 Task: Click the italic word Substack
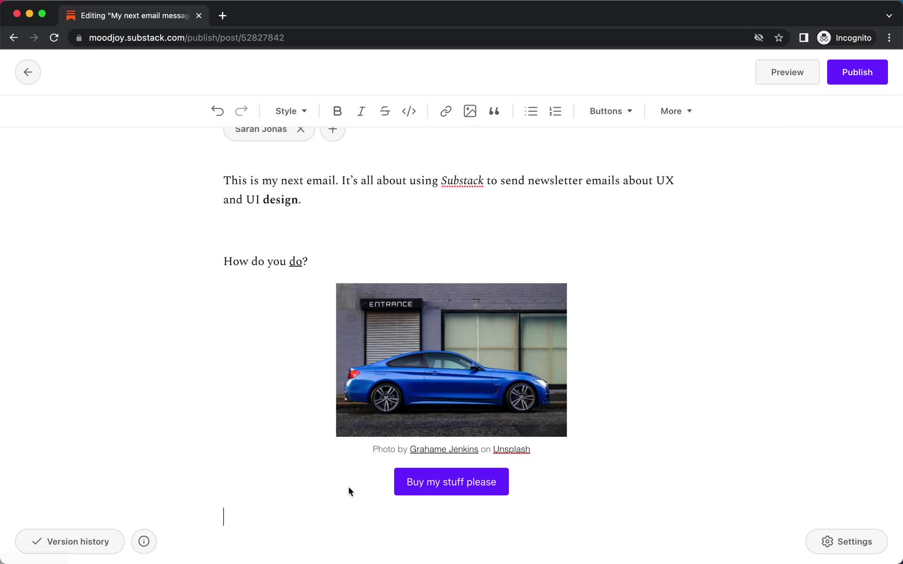pyautogui.click(x=462, y=180)
